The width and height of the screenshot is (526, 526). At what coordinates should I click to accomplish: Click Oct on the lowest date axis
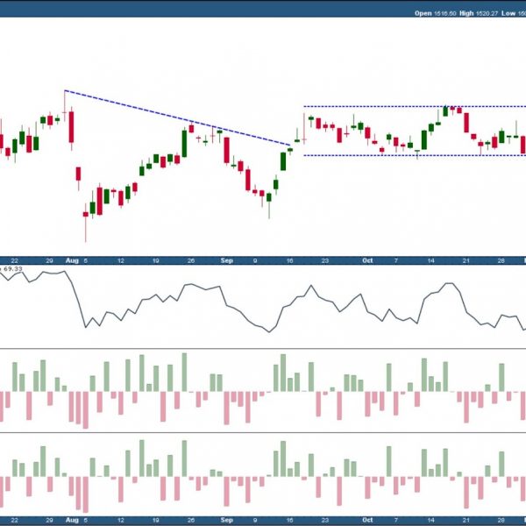tap(367, 520)
